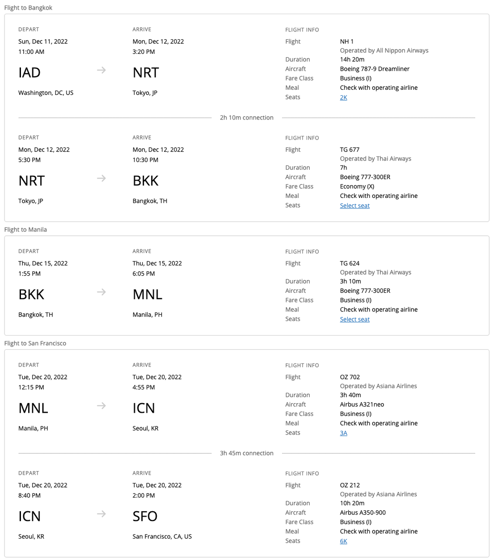
Task: Select seat for flight TG 624 to Manila
Action: pyautogui.click(x=354, y=319)
